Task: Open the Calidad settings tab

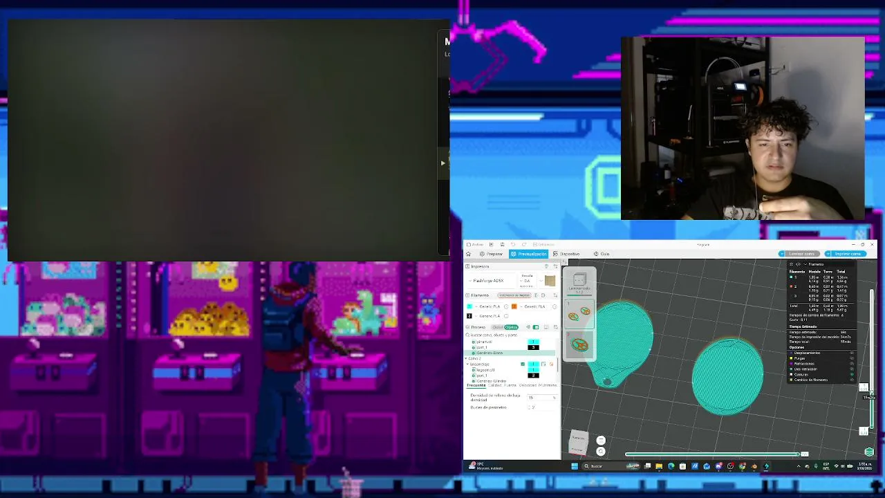Action: click(x=496, y=385)
